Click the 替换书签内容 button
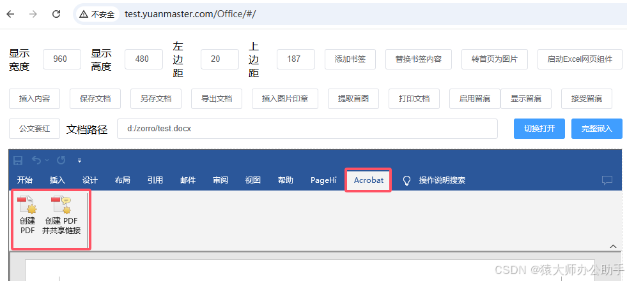Screen dimensions: 627x281 click(418, 59)
